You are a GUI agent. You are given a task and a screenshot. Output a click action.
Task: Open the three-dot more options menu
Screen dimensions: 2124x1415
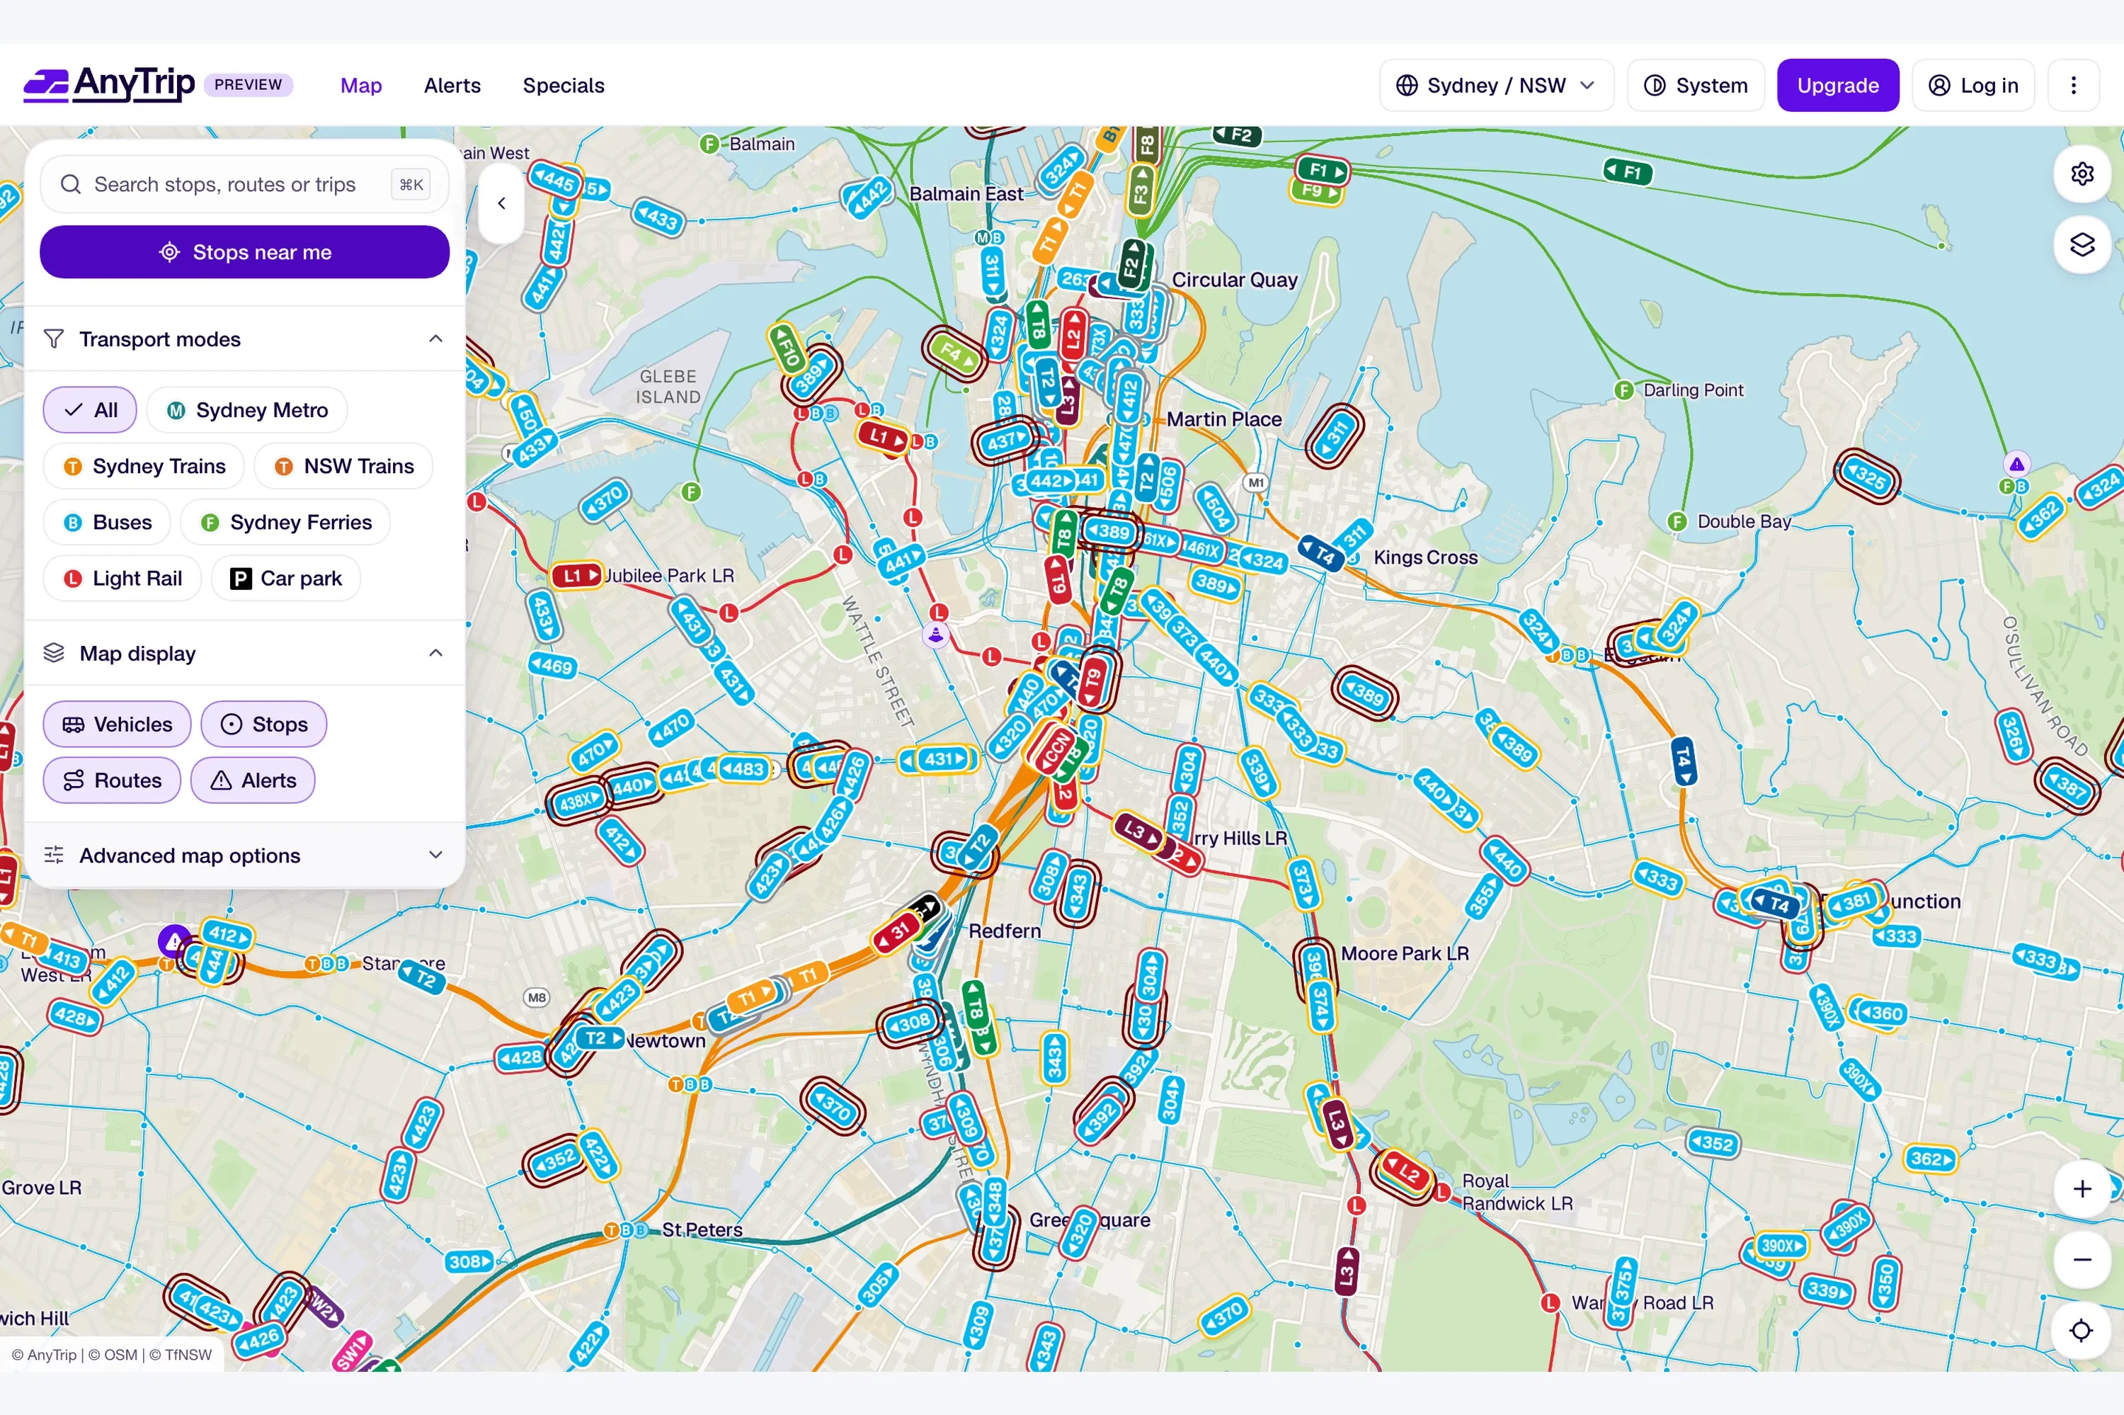tap(2072, 86)
